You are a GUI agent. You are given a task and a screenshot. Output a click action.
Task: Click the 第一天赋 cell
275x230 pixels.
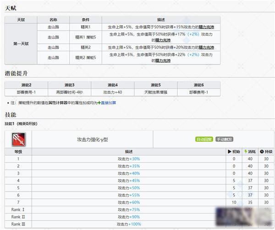[x=21, y=44]
